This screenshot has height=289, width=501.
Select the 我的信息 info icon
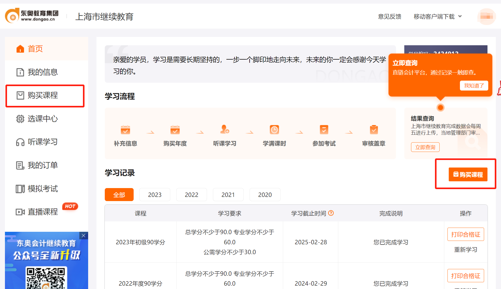(x=20, y=72)
